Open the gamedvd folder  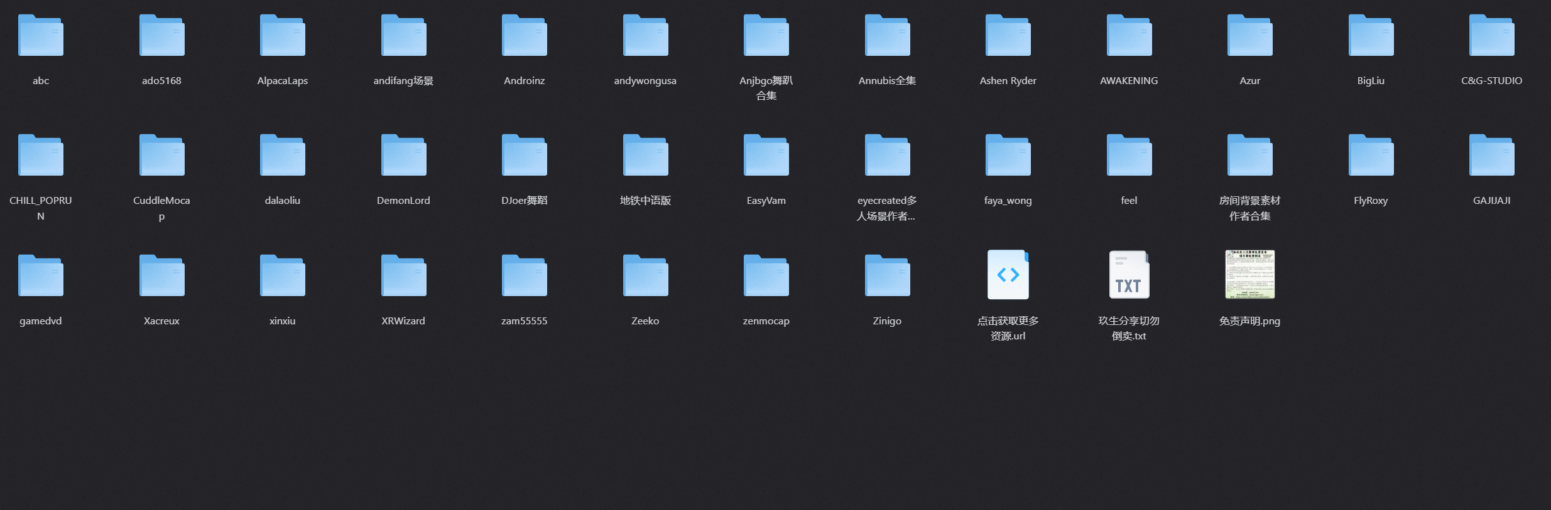pos(41,275)
